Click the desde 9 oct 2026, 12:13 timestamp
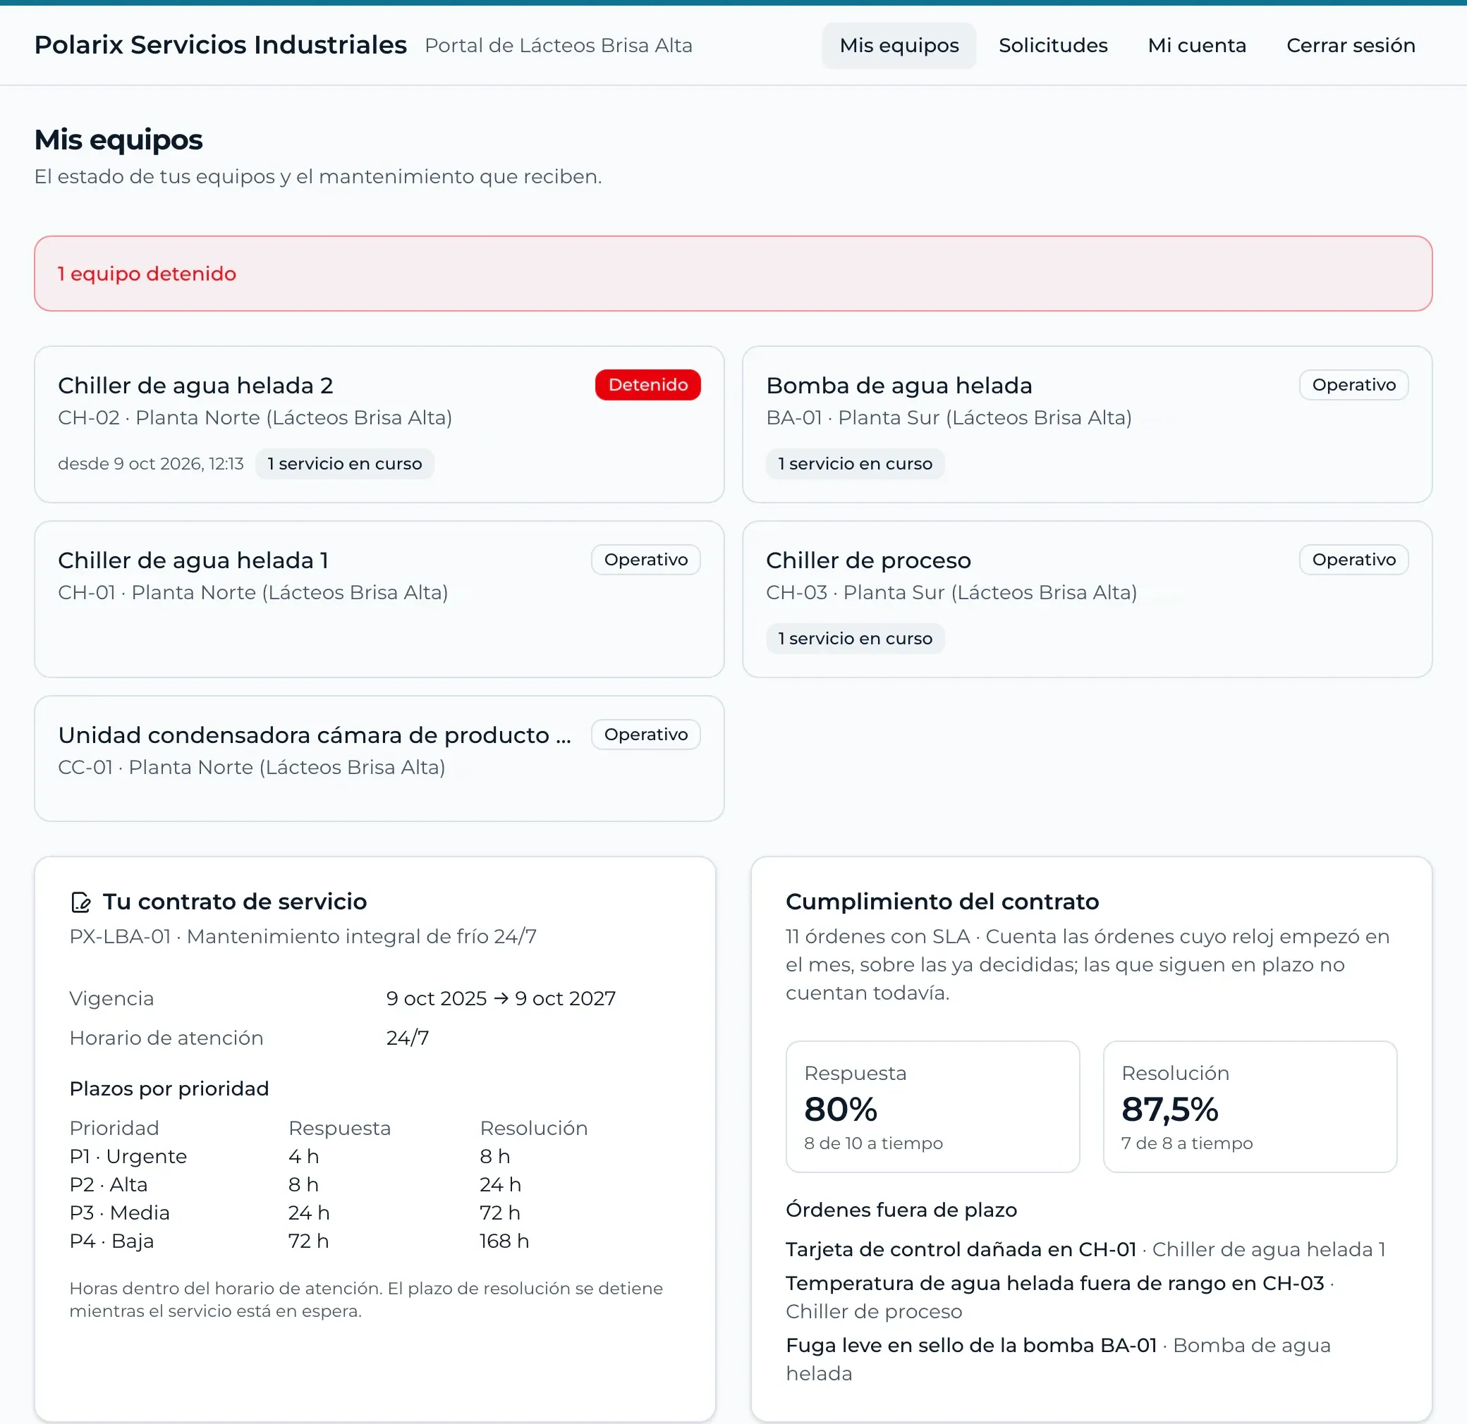Screen dimensions: 1467x1424 tap(150, 464)
